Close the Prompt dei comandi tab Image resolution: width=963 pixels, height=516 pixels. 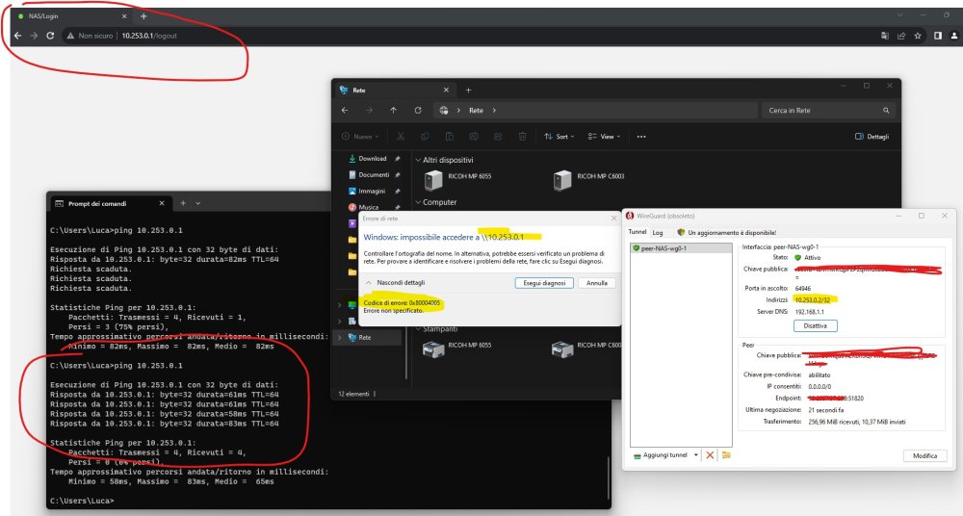click(x=162, y=203)
